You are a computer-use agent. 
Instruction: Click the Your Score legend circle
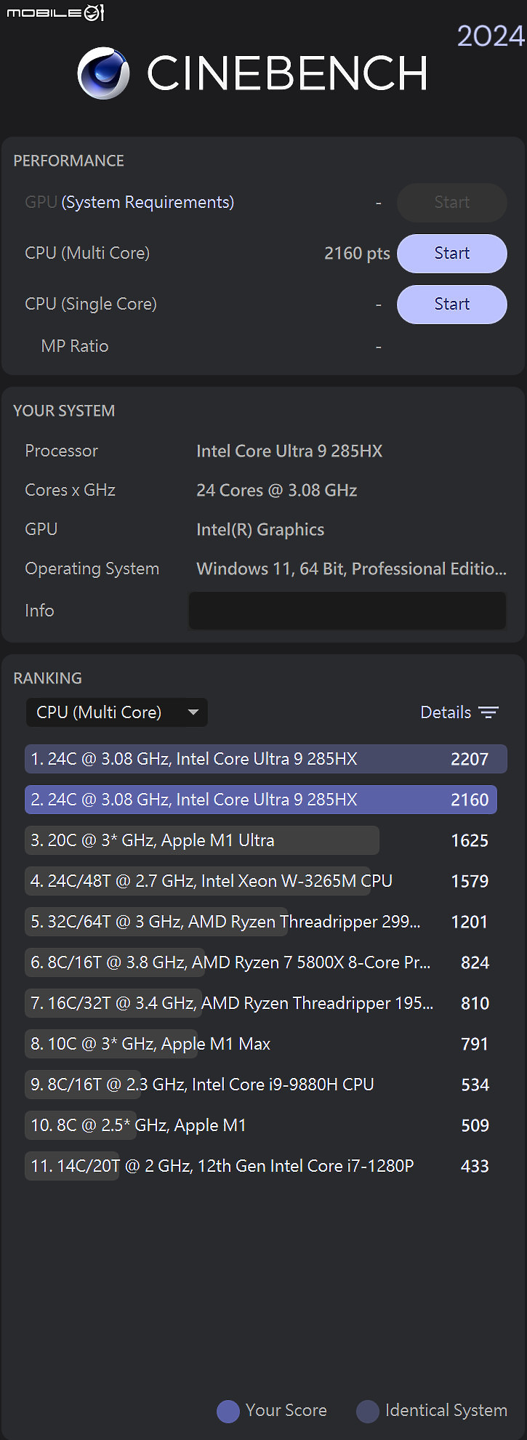tap(228, 1411)
